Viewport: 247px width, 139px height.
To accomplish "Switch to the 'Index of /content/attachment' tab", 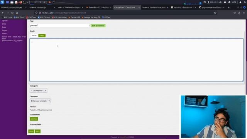I will (154, 7).
